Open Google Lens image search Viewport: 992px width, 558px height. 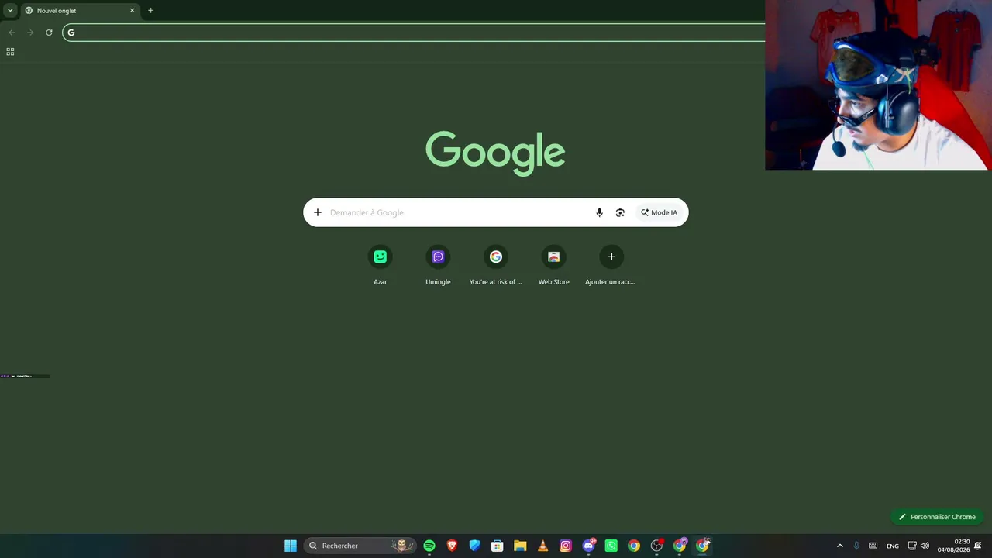(x=620, y=212)
